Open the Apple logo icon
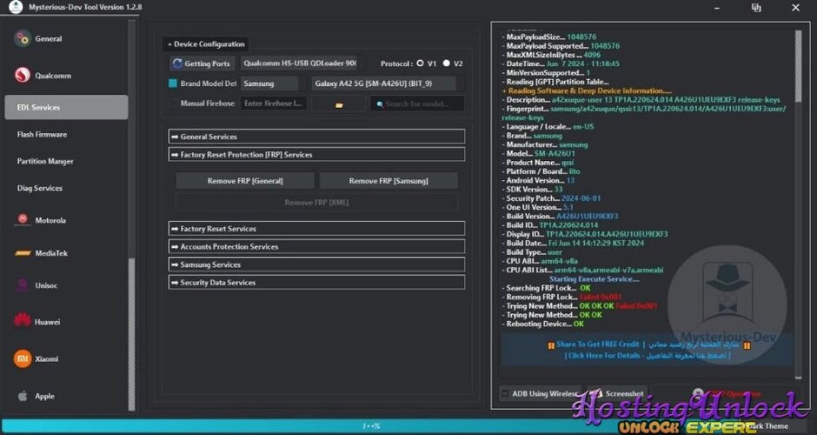 [23, 396]
